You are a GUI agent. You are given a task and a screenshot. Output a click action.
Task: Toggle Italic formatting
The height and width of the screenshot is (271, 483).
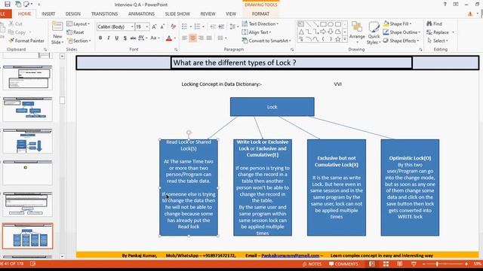109,38
